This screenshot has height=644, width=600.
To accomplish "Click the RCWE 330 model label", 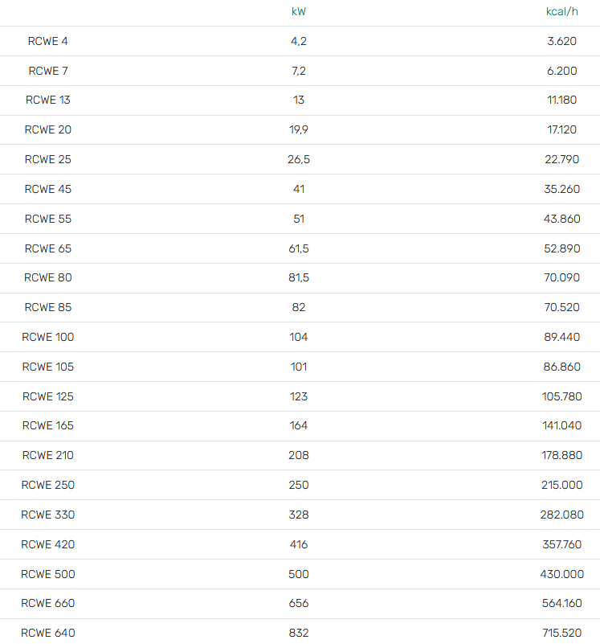I will click(48, 515).
